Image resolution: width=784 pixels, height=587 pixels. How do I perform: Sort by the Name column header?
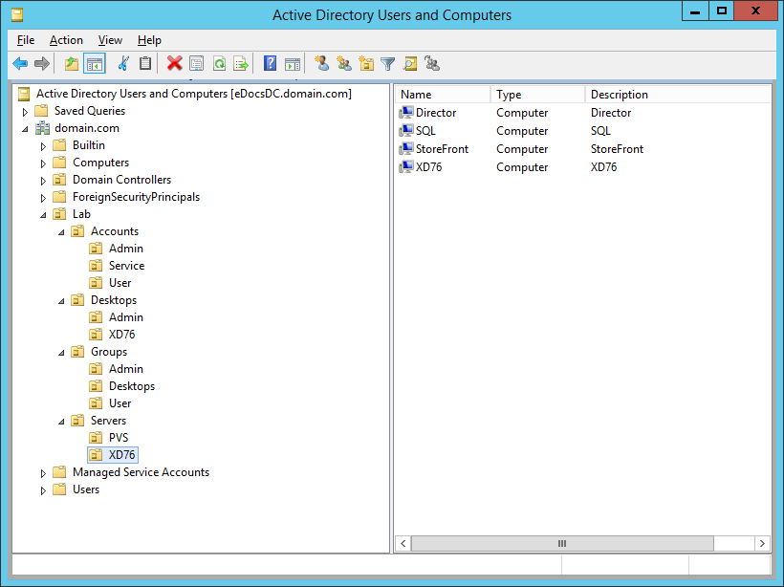[x=442, y=95]
